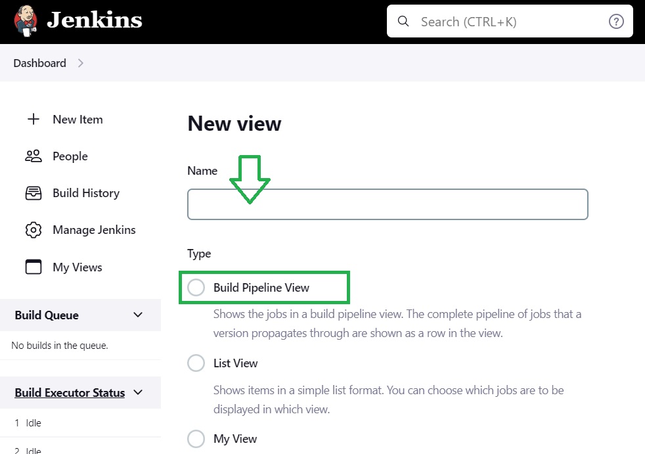This screenshot has width=645, height=454.
Task: Collapse the Build Queue panel chevron
Action: [138, 315]
